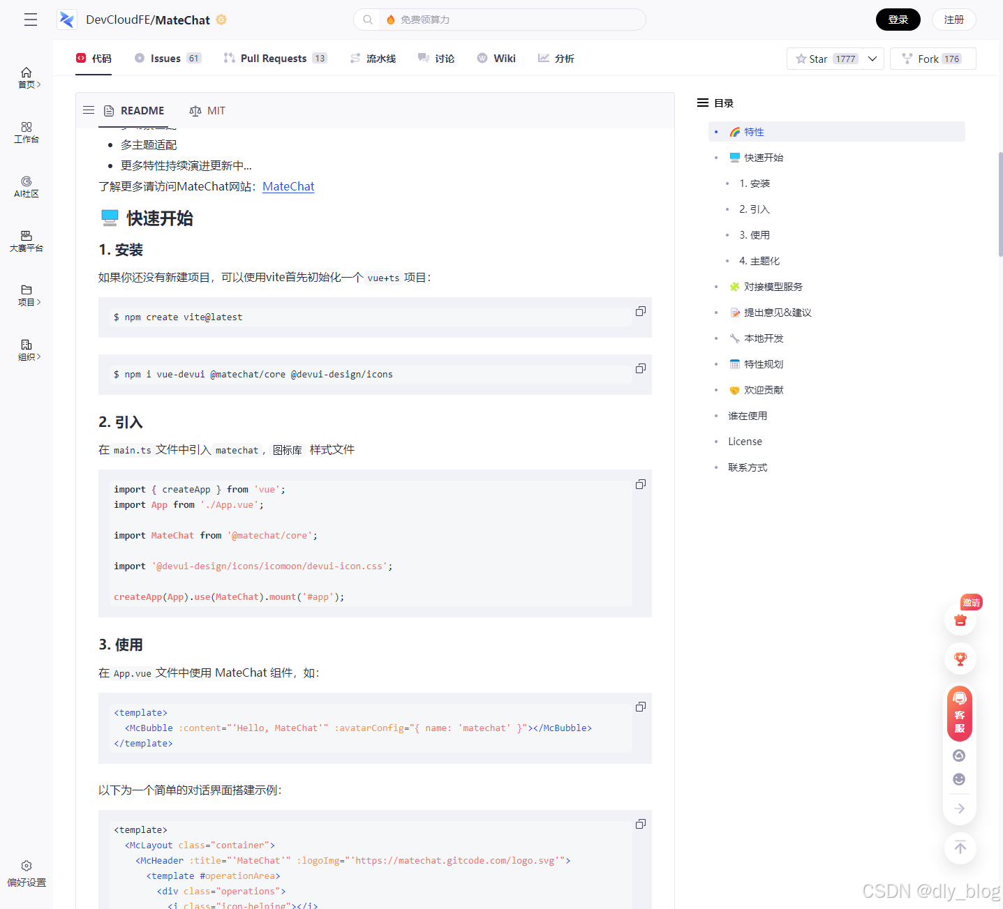Jump to 特性 in table of contents
The height and width of the screenshot is (909, 1003).
point(837,132)
